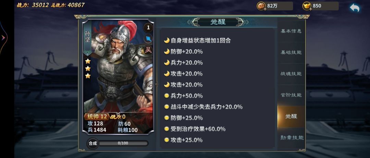Expand card stats with double chevron
This screenshot has height=158, width=370.
118,114
